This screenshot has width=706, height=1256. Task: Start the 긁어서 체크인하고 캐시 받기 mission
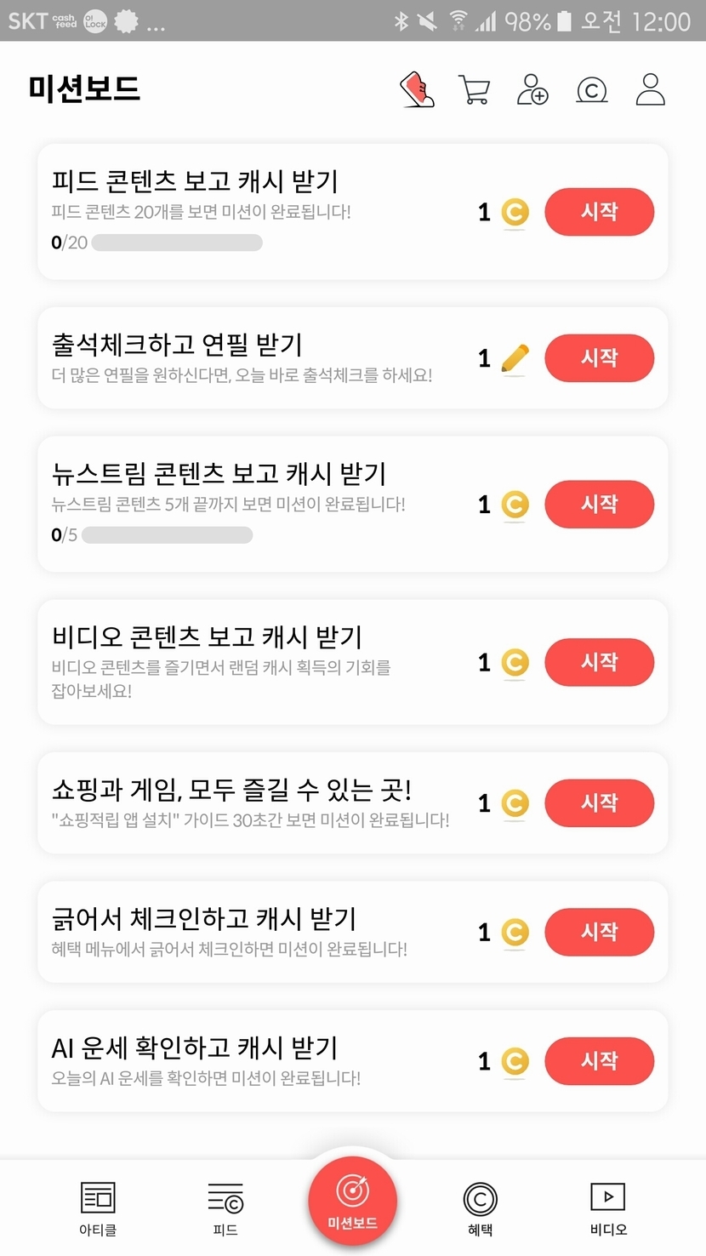point(599,932)
